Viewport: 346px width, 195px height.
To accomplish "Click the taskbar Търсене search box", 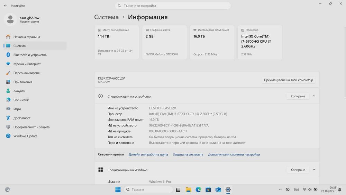I will pos(148,189).
